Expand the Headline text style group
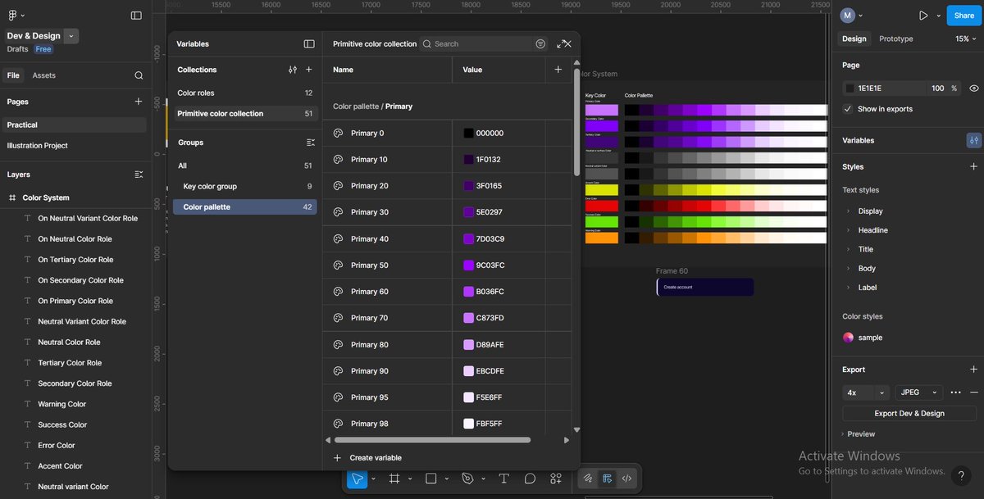Screen dimensions: 984x499 (x=849, y=230)
